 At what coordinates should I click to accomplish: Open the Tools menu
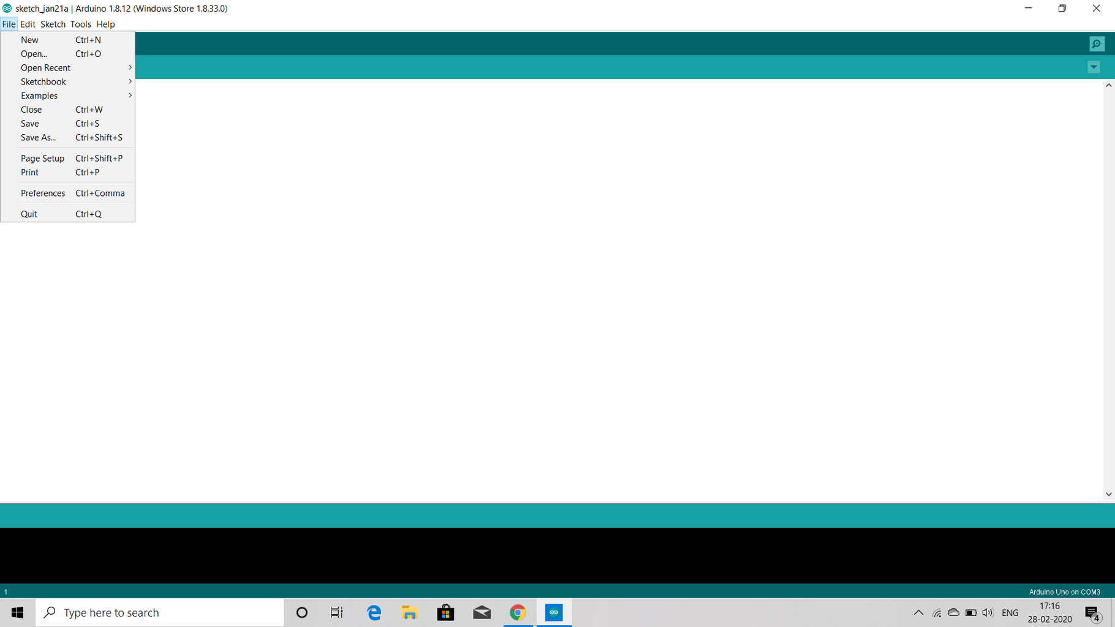click(x=80, y=24)
